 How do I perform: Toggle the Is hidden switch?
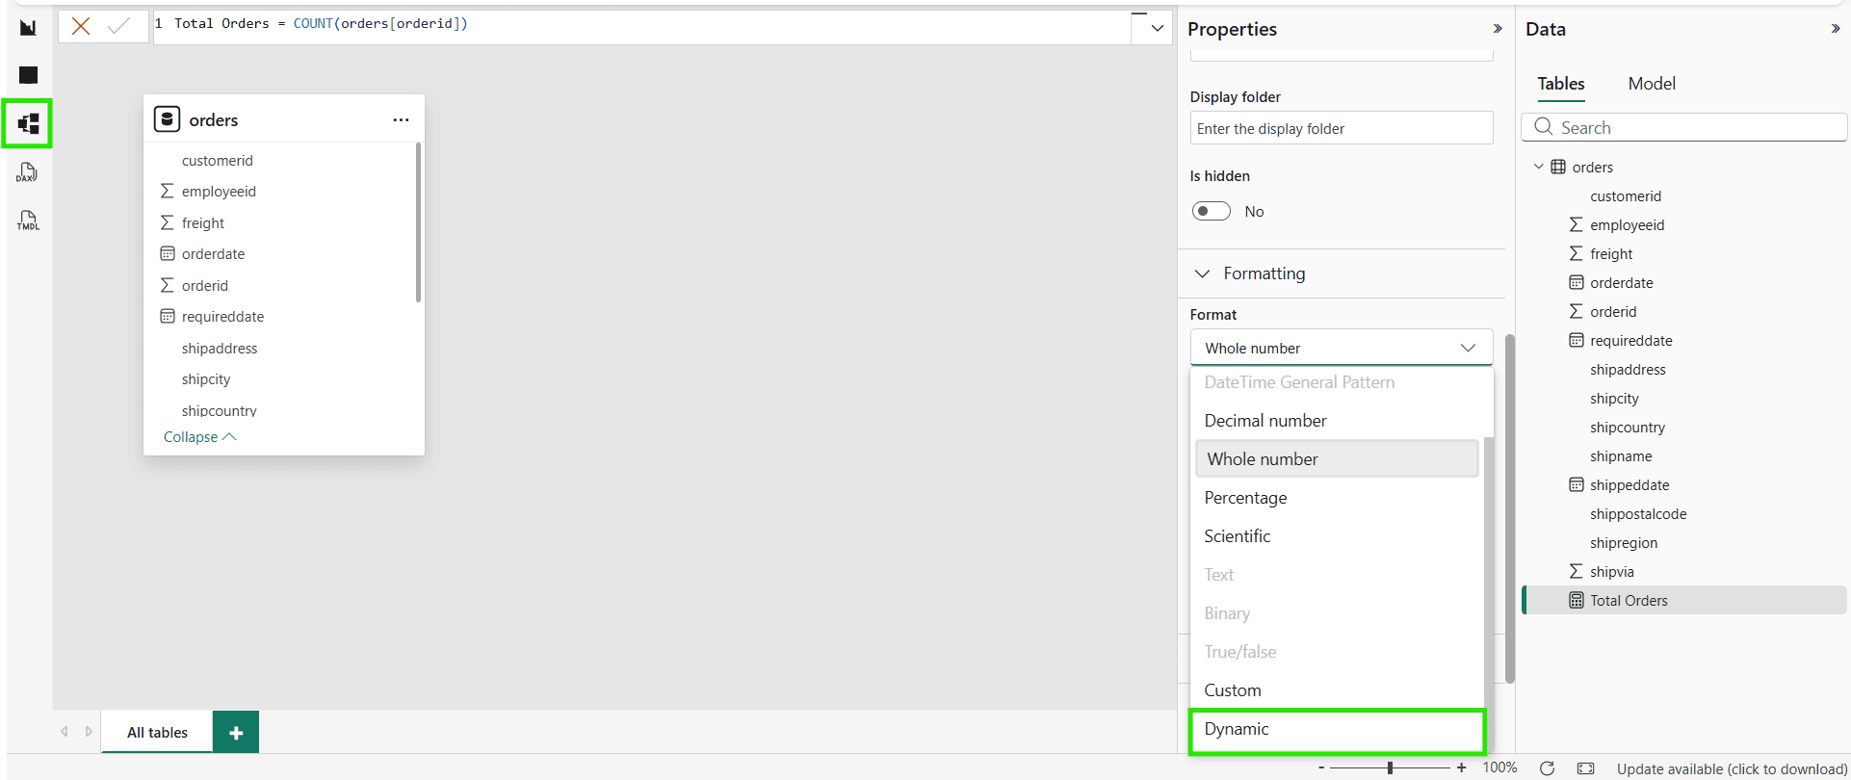coord(1212,211)
